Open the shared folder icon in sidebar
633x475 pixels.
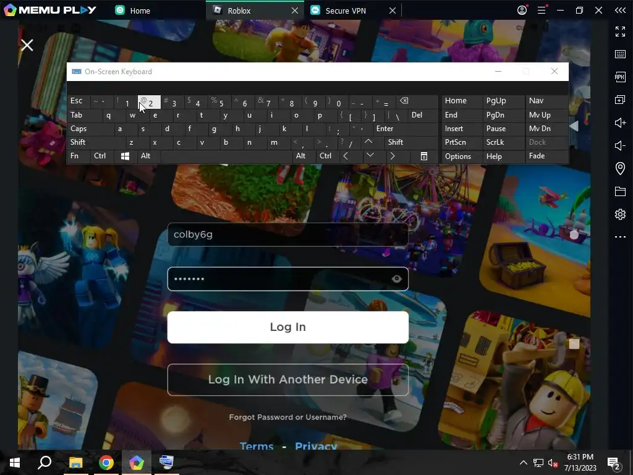[620, 191]
